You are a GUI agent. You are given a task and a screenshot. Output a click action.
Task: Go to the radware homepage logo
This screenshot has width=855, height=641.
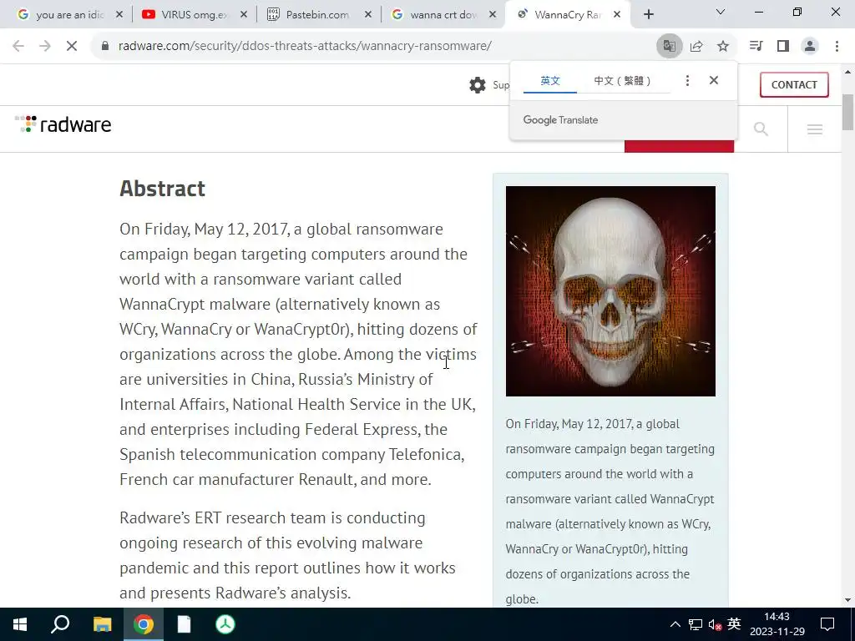pyautogui.click(x=63, y=125)
